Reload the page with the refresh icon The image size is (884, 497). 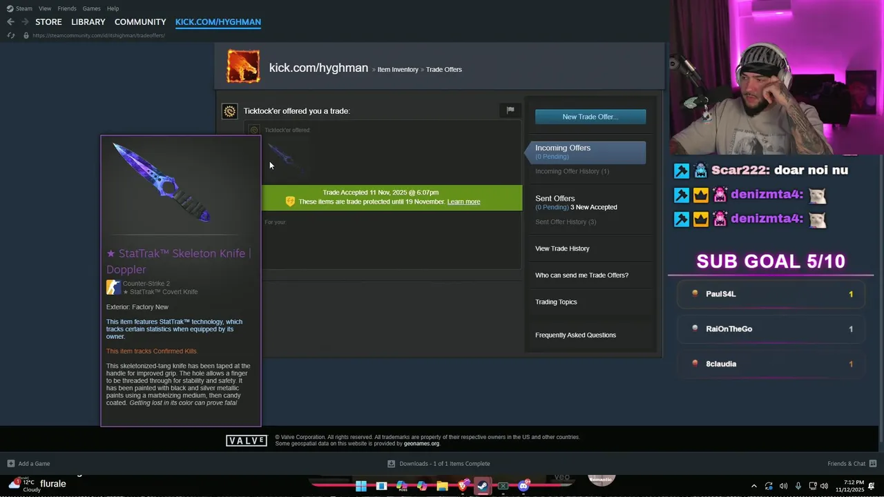(x=11, y=35)
